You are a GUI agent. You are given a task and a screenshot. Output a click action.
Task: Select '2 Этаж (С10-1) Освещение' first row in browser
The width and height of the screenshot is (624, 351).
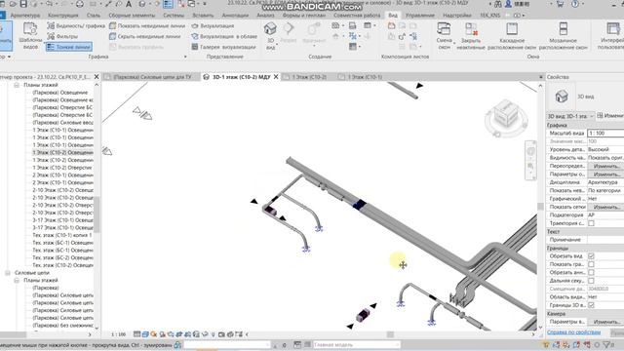[62, 175]
